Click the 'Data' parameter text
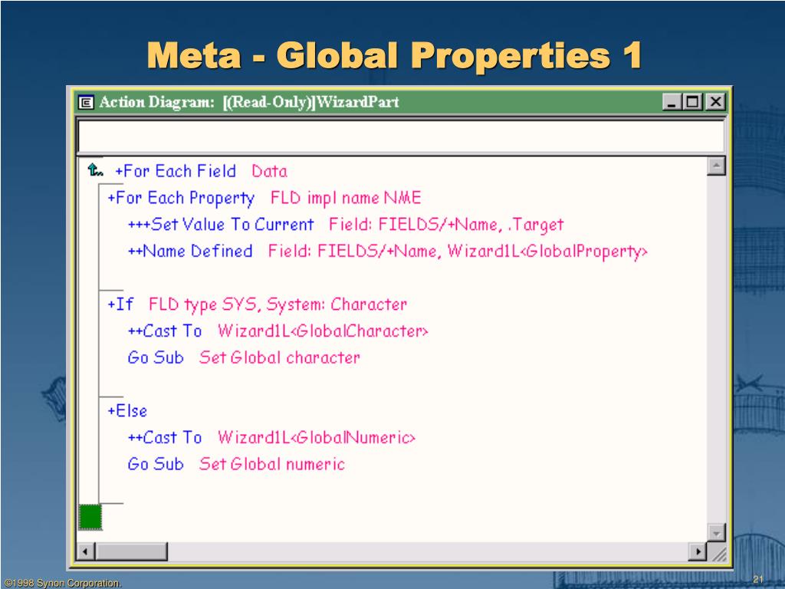The height and width of the screenshot is (589, 785). [269, 171]
